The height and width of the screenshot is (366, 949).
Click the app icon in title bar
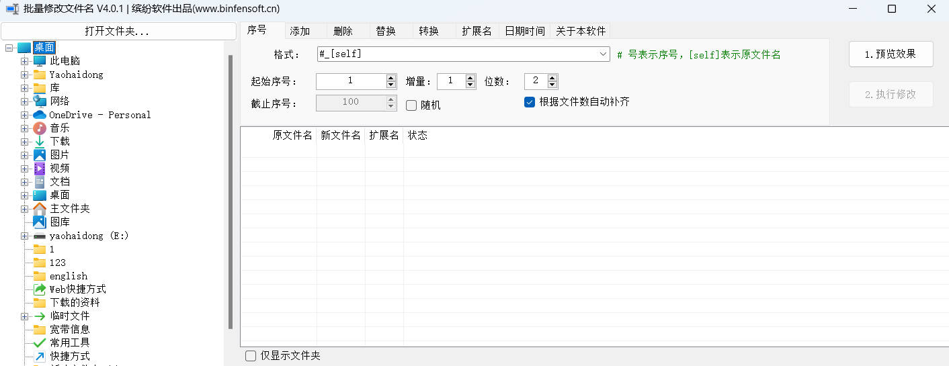(12, 9)
